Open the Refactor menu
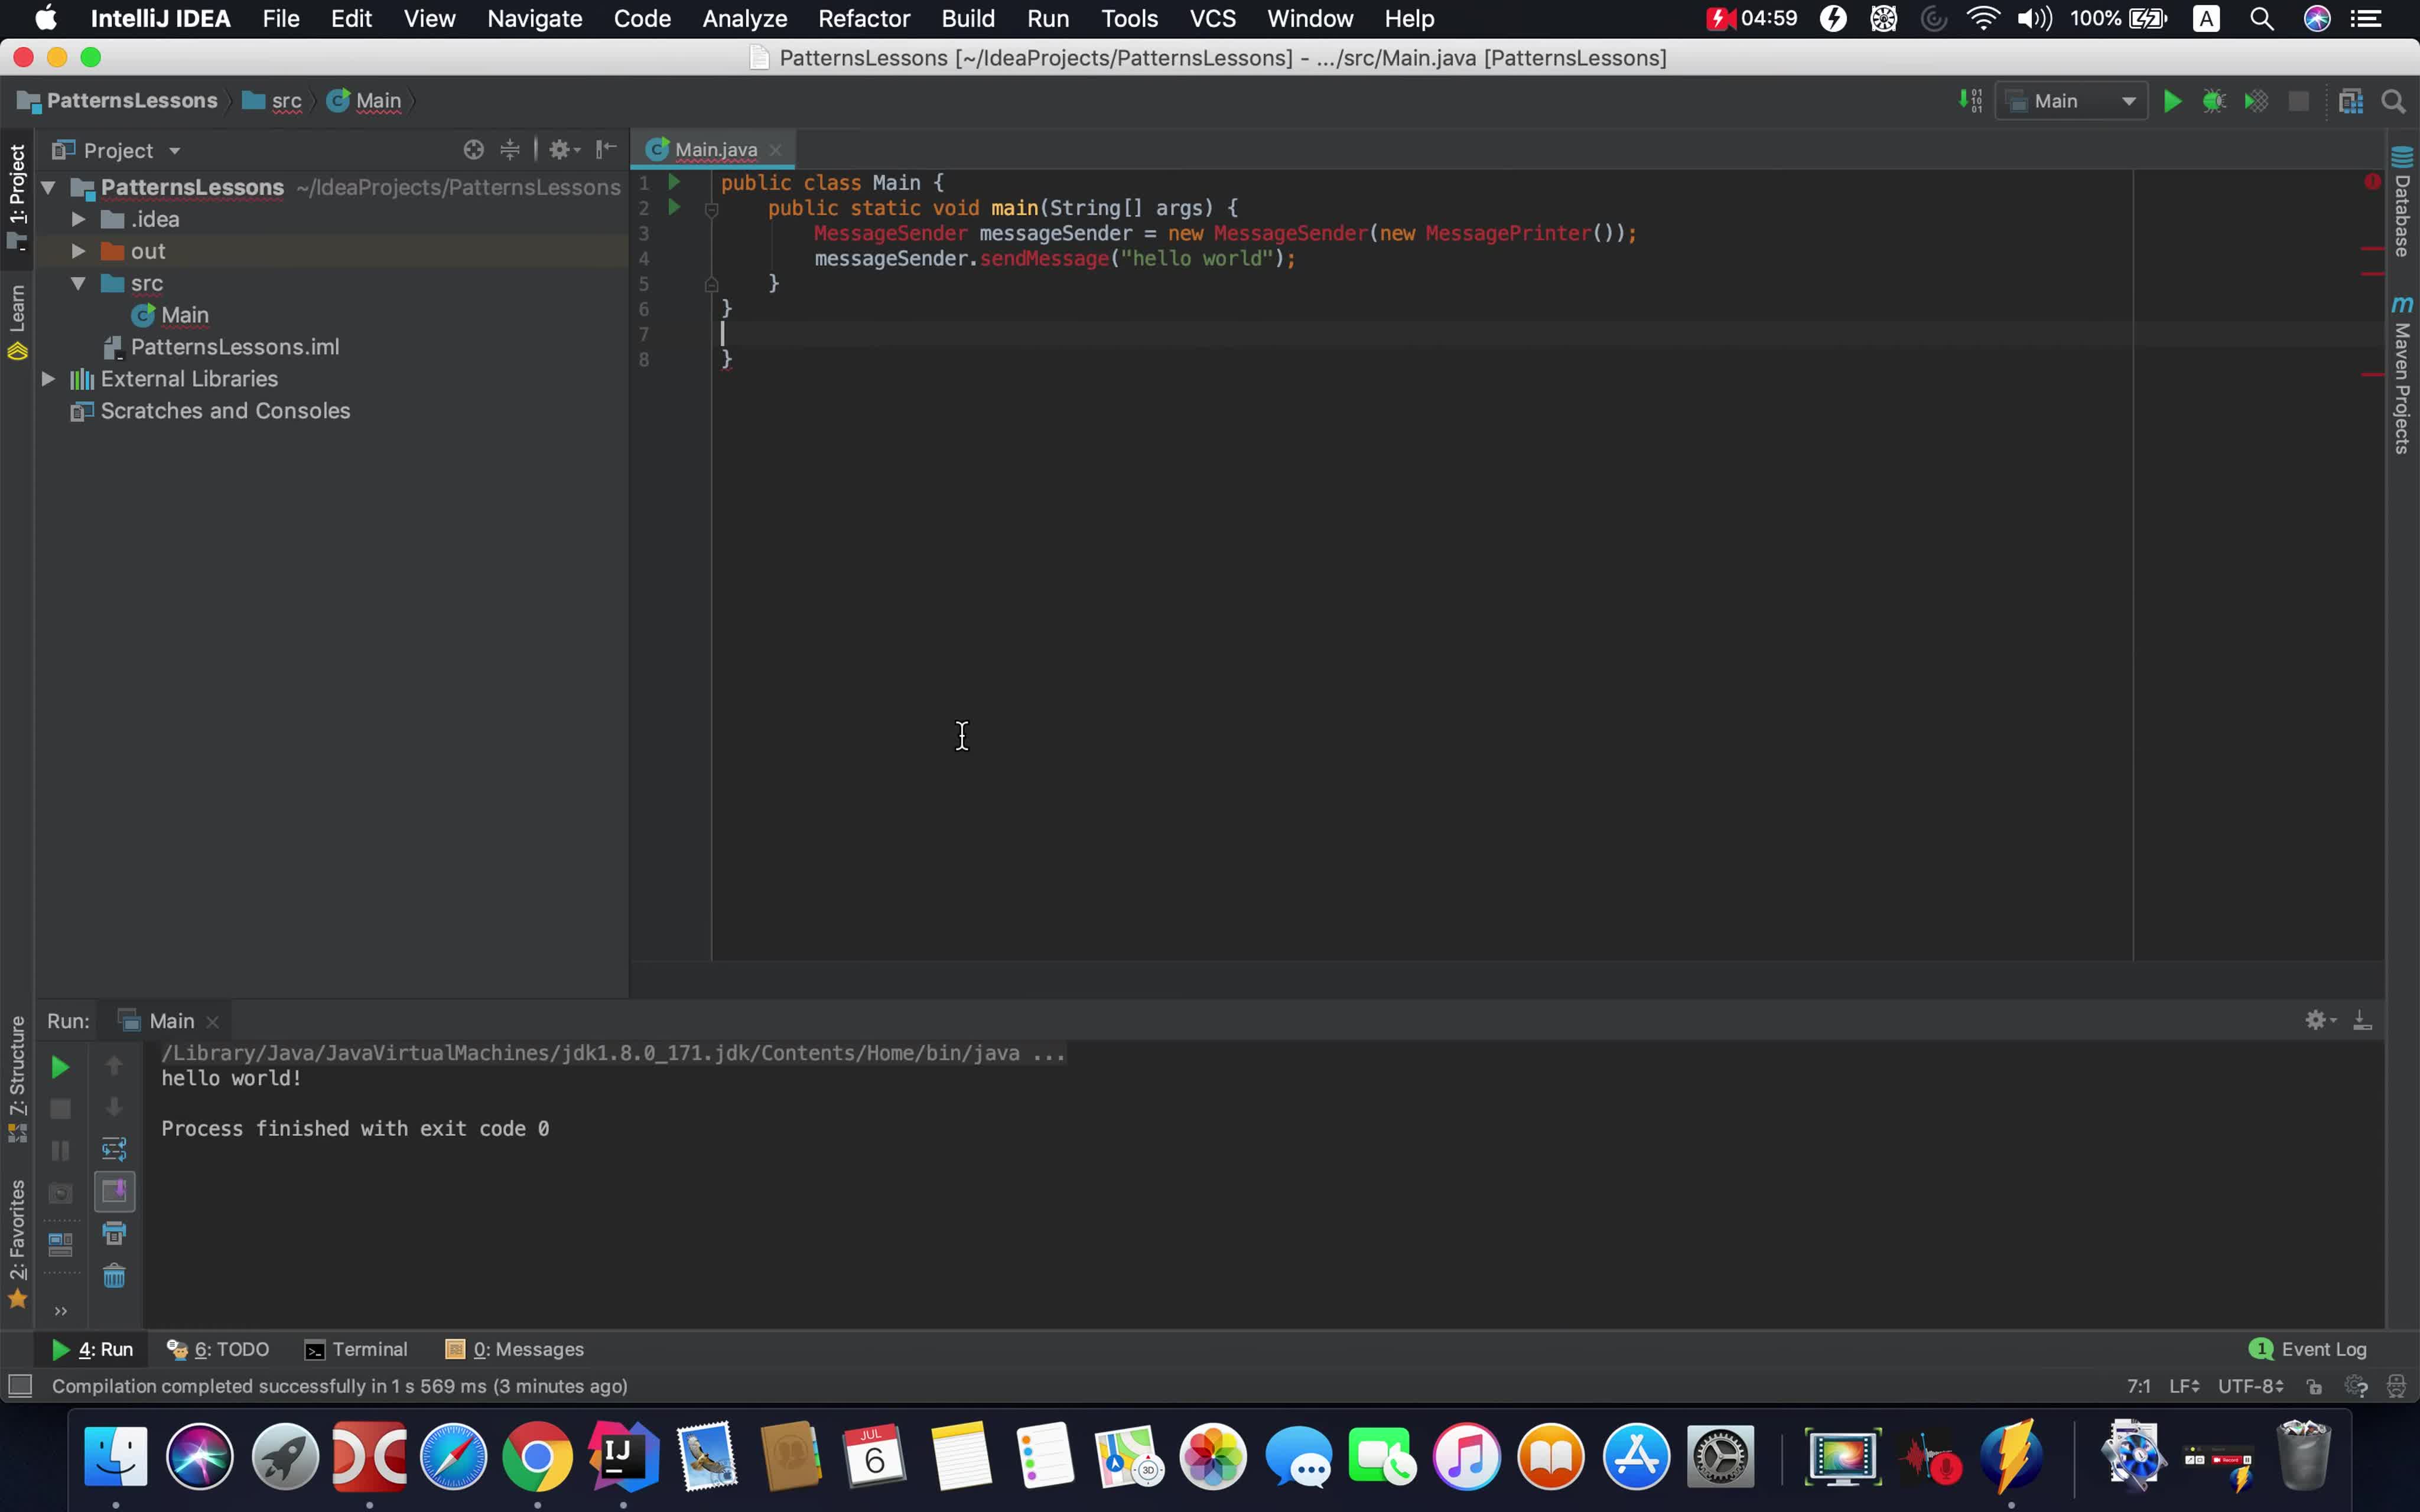This screenshot has width=2420, height=1512. [863, 19]
